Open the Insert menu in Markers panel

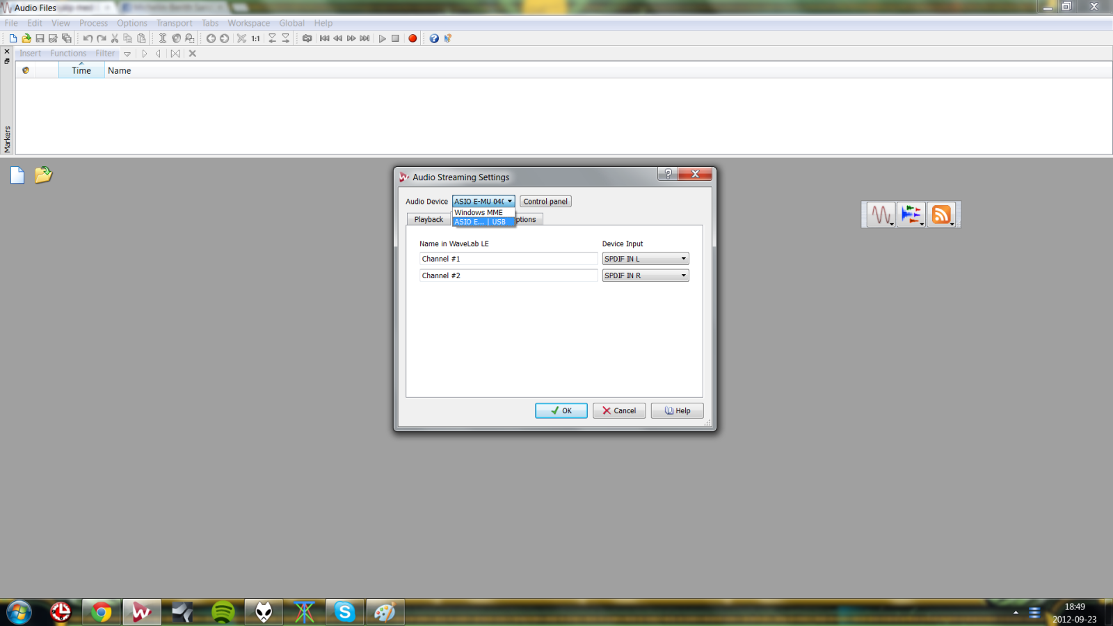point(30,54)
